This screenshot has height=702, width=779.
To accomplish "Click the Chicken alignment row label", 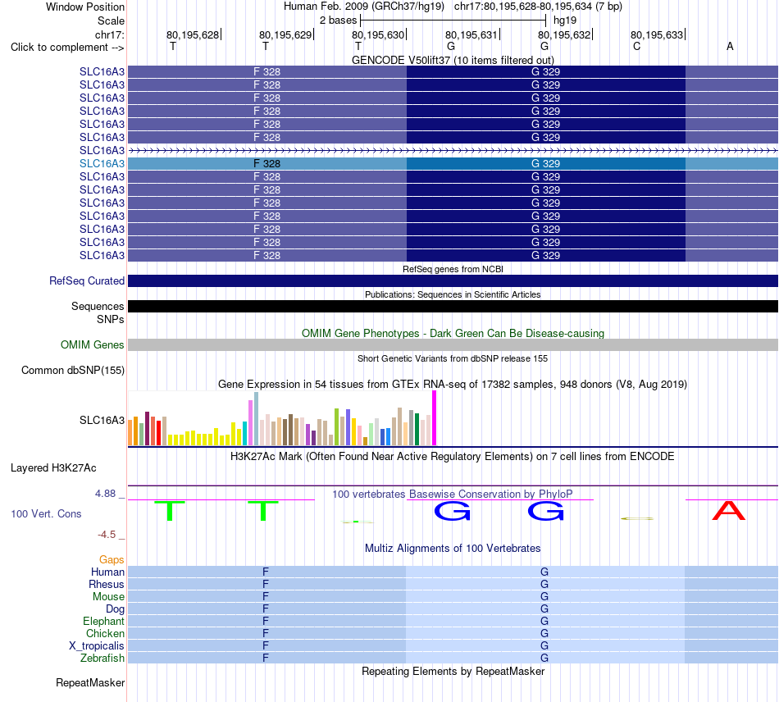I will click(x=105, y=633).
